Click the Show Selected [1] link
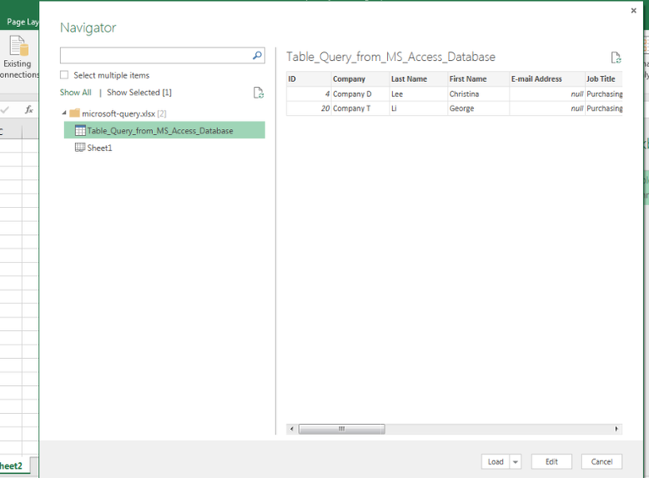Screen dimensions: 649x478 point(139,92)
